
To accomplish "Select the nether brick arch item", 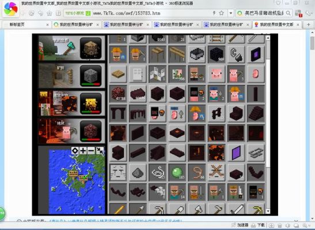I will point(118,113).
